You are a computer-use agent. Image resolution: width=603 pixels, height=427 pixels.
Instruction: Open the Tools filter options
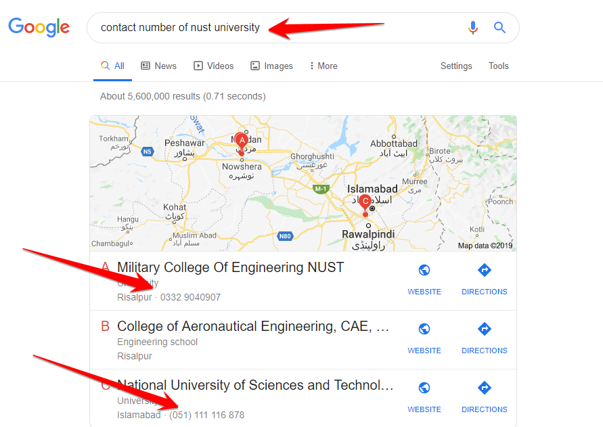point(499,66)
